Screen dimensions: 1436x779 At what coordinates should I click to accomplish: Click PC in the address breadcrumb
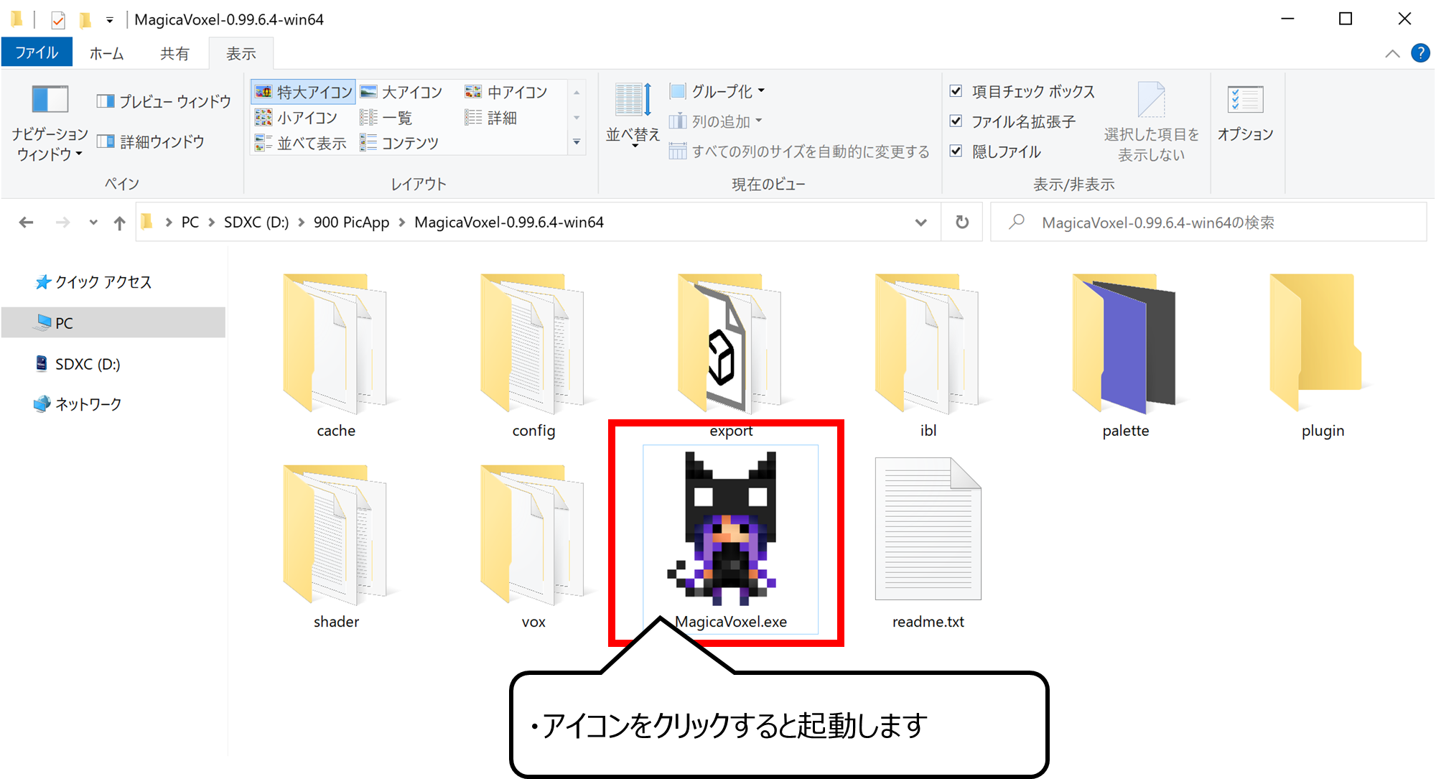click(190, 223)
